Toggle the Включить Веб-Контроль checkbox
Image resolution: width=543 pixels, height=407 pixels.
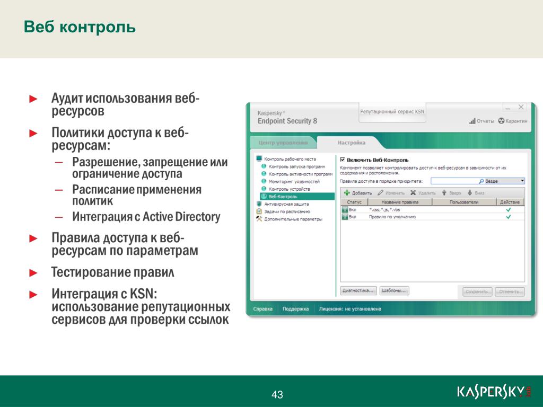click(x=343, y=160)
